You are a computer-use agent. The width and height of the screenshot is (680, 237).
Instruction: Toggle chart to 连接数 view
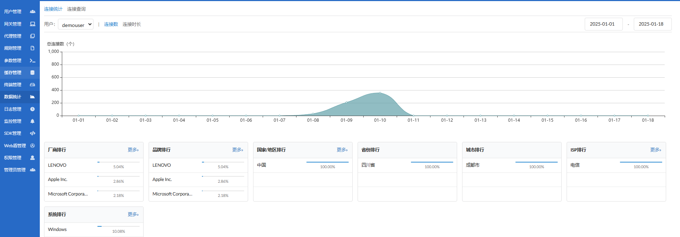pyautogui.click(x=111, y=24)
